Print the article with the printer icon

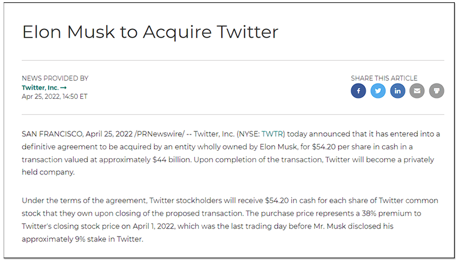point(436,91)
